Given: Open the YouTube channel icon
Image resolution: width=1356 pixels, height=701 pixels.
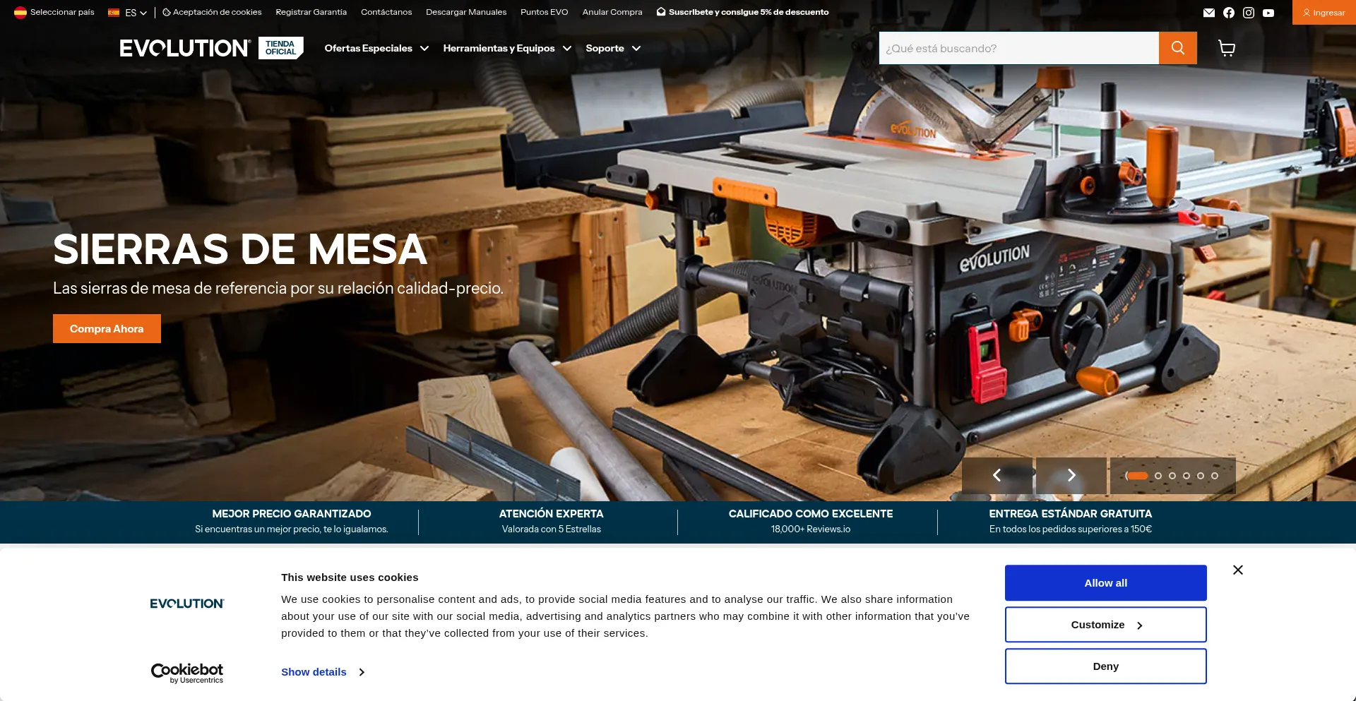Looking at the screenshot, I should tap(1268, 13).
